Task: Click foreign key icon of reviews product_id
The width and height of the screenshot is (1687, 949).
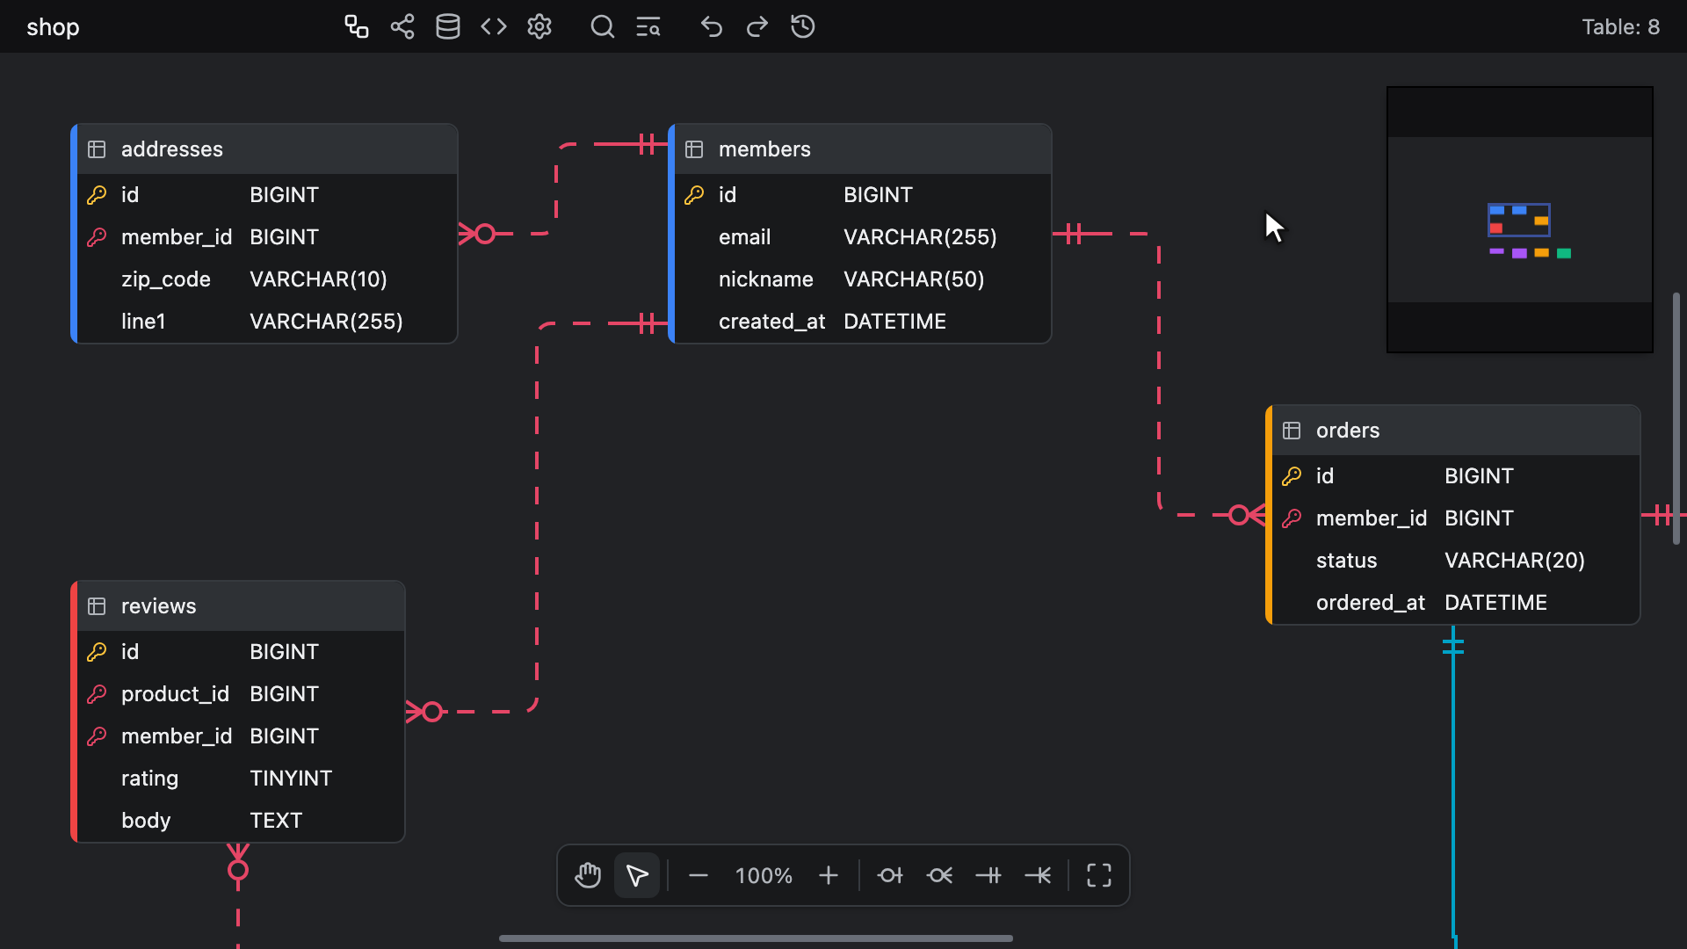Action: tap(97, 694)
